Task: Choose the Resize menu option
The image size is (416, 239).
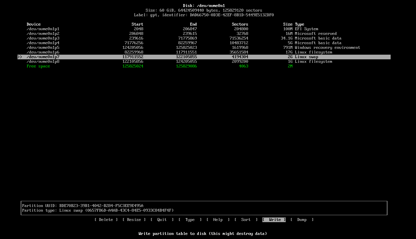Action: tap(134, 220)
